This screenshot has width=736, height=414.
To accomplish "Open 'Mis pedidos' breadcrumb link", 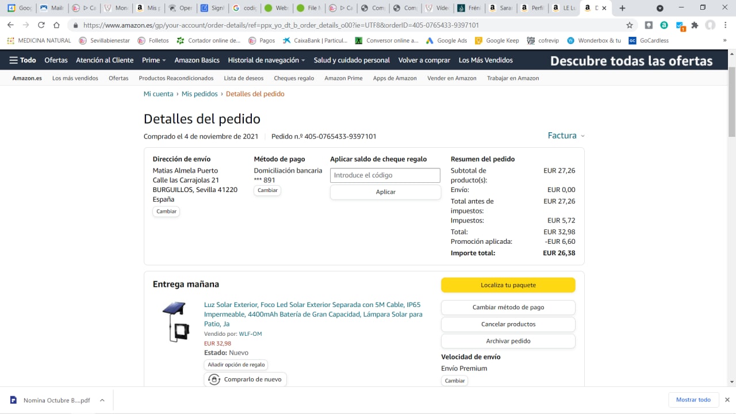I will point(200,94).
